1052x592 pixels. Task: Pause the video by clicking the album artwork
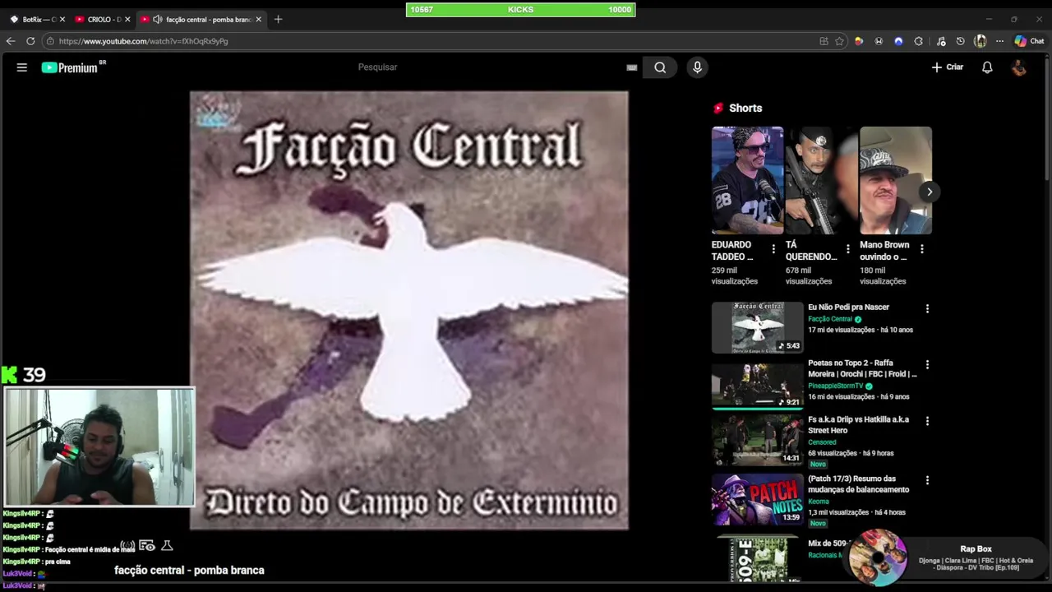(409, 310)
